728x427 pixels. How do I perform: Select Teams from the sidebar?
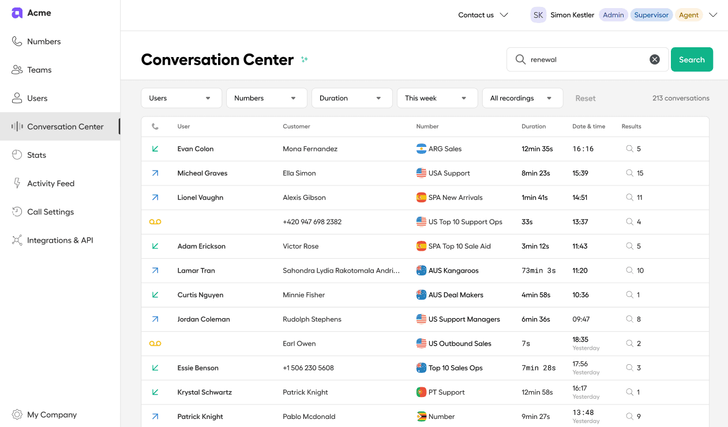tap(39, 69)
